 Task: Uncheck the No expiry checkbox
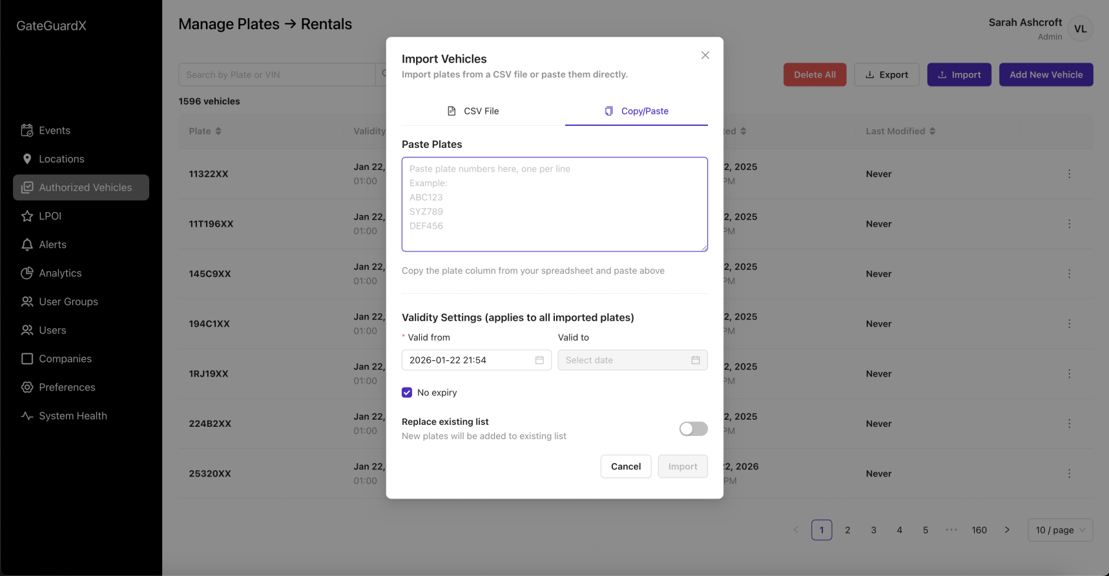407,393
